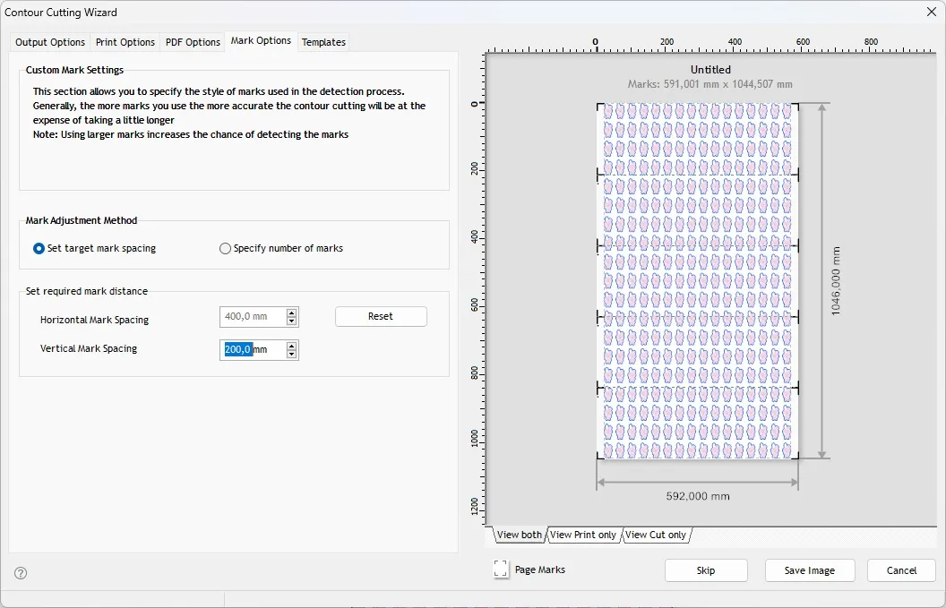Click the Custom Mark Settings heading

[x=75, y=70]
